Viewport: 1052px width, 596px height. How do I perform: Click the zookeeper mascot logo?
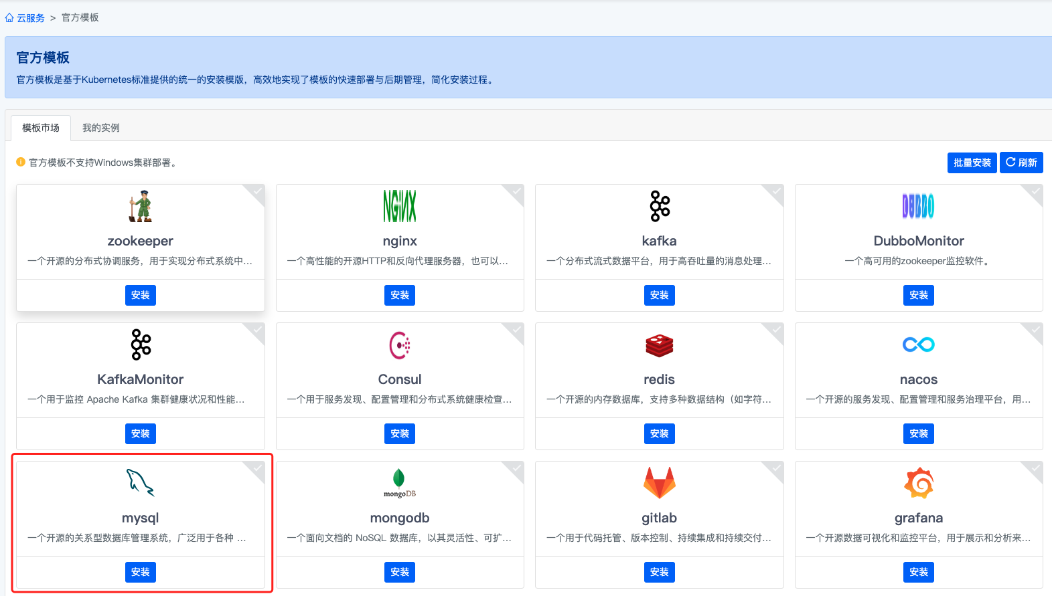(x=141, y=206)
